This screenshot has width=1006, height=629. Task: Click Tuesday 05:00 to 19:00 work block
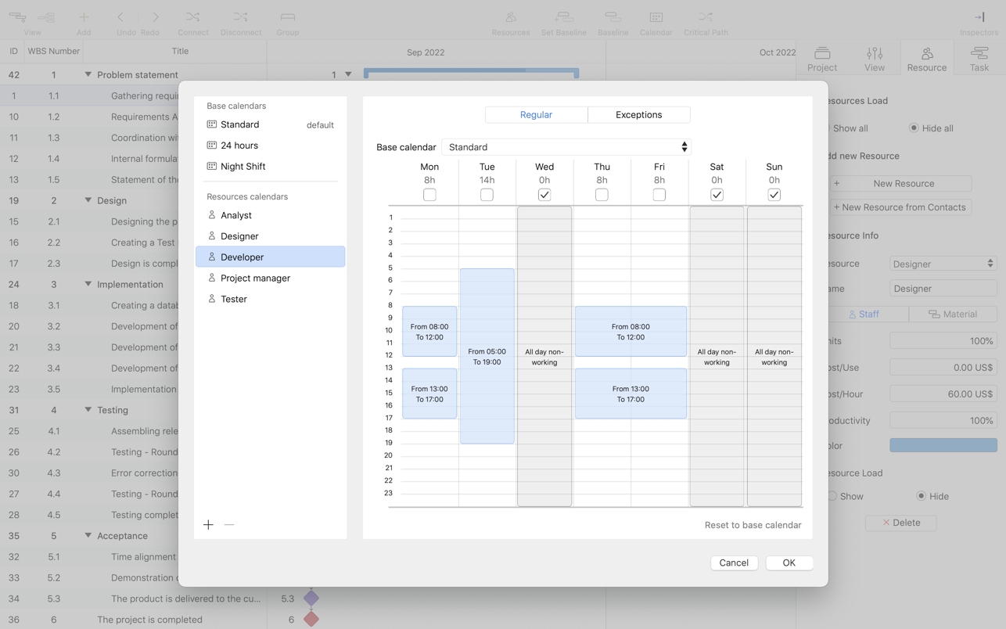(487, 357)
